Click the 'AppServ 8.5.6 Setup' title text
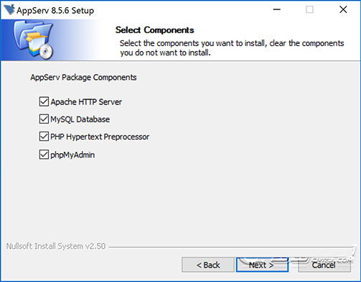Image resolution: width=361 pixels, height=282 pixels. tap(55, 11)
